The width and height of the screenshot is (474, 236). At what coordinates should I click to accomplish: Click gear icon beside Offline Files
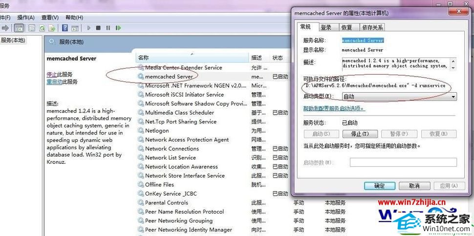[x=141, y=184]
